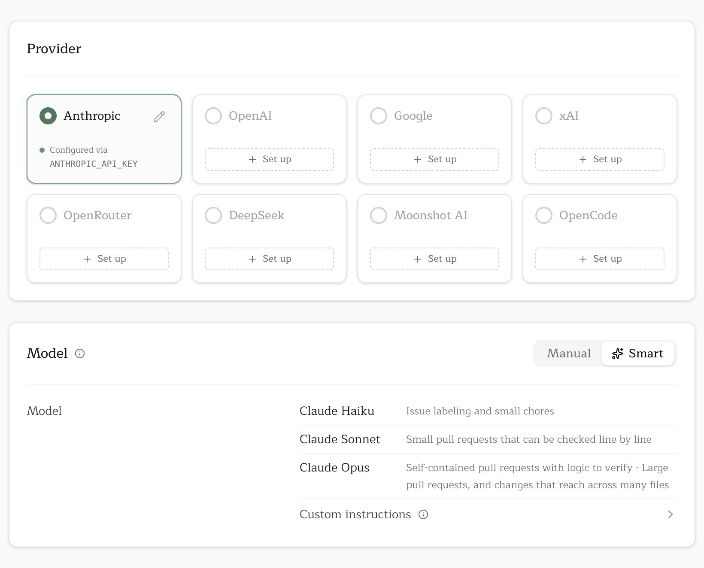
Task: Select the DeepSeek radio button
Action: pyautogui.click(x=213, y=215)
